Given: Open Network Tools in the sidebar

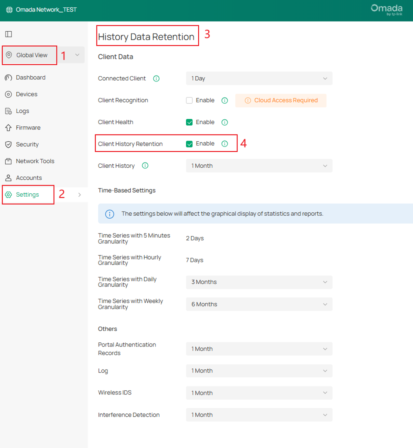Looking at the screenshot, I should tap(35, 161).
